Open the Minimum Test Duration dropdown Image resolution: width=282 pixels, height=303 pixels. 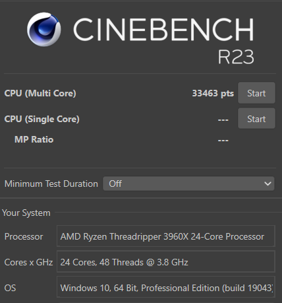click(188, 184)
